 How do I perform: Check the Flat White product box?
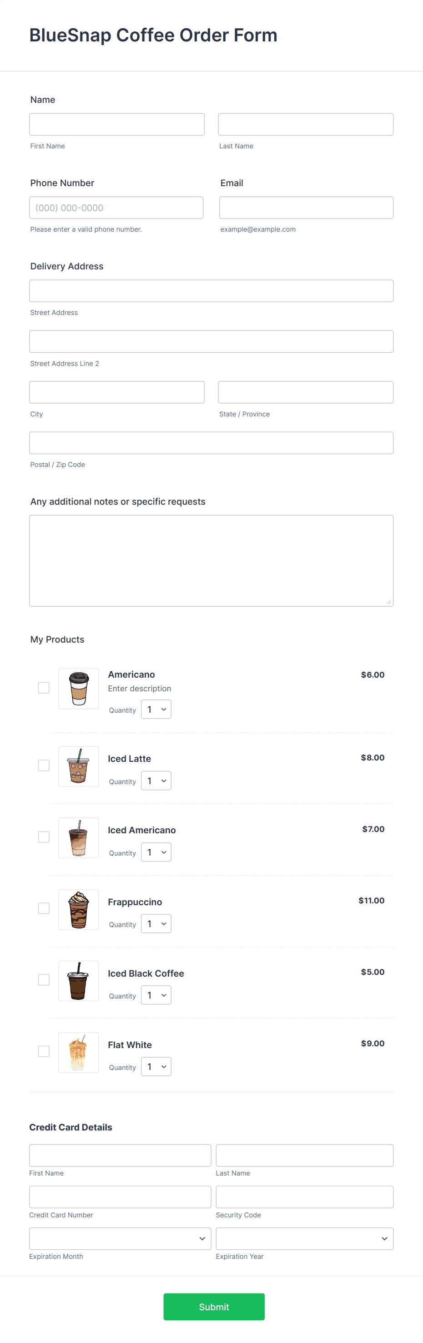(44, 1051)
